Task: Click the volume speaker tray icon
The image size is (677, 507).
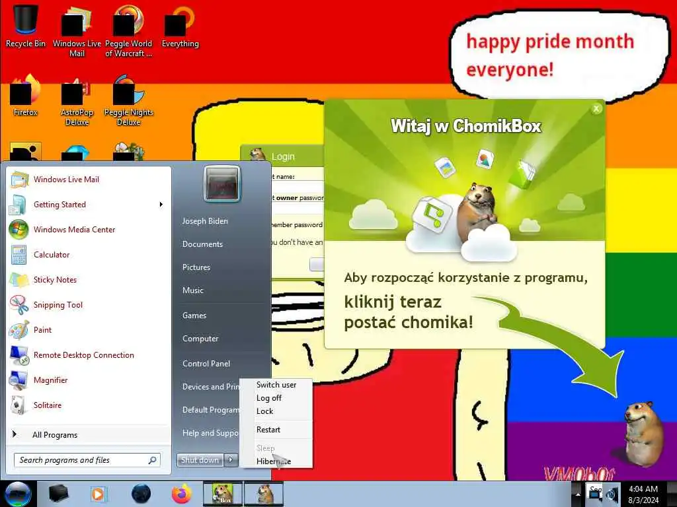Action: coord(612,494)
